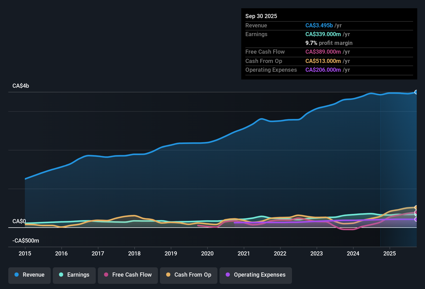Click the 9.7% profit margin text

(x=329, y=43)
